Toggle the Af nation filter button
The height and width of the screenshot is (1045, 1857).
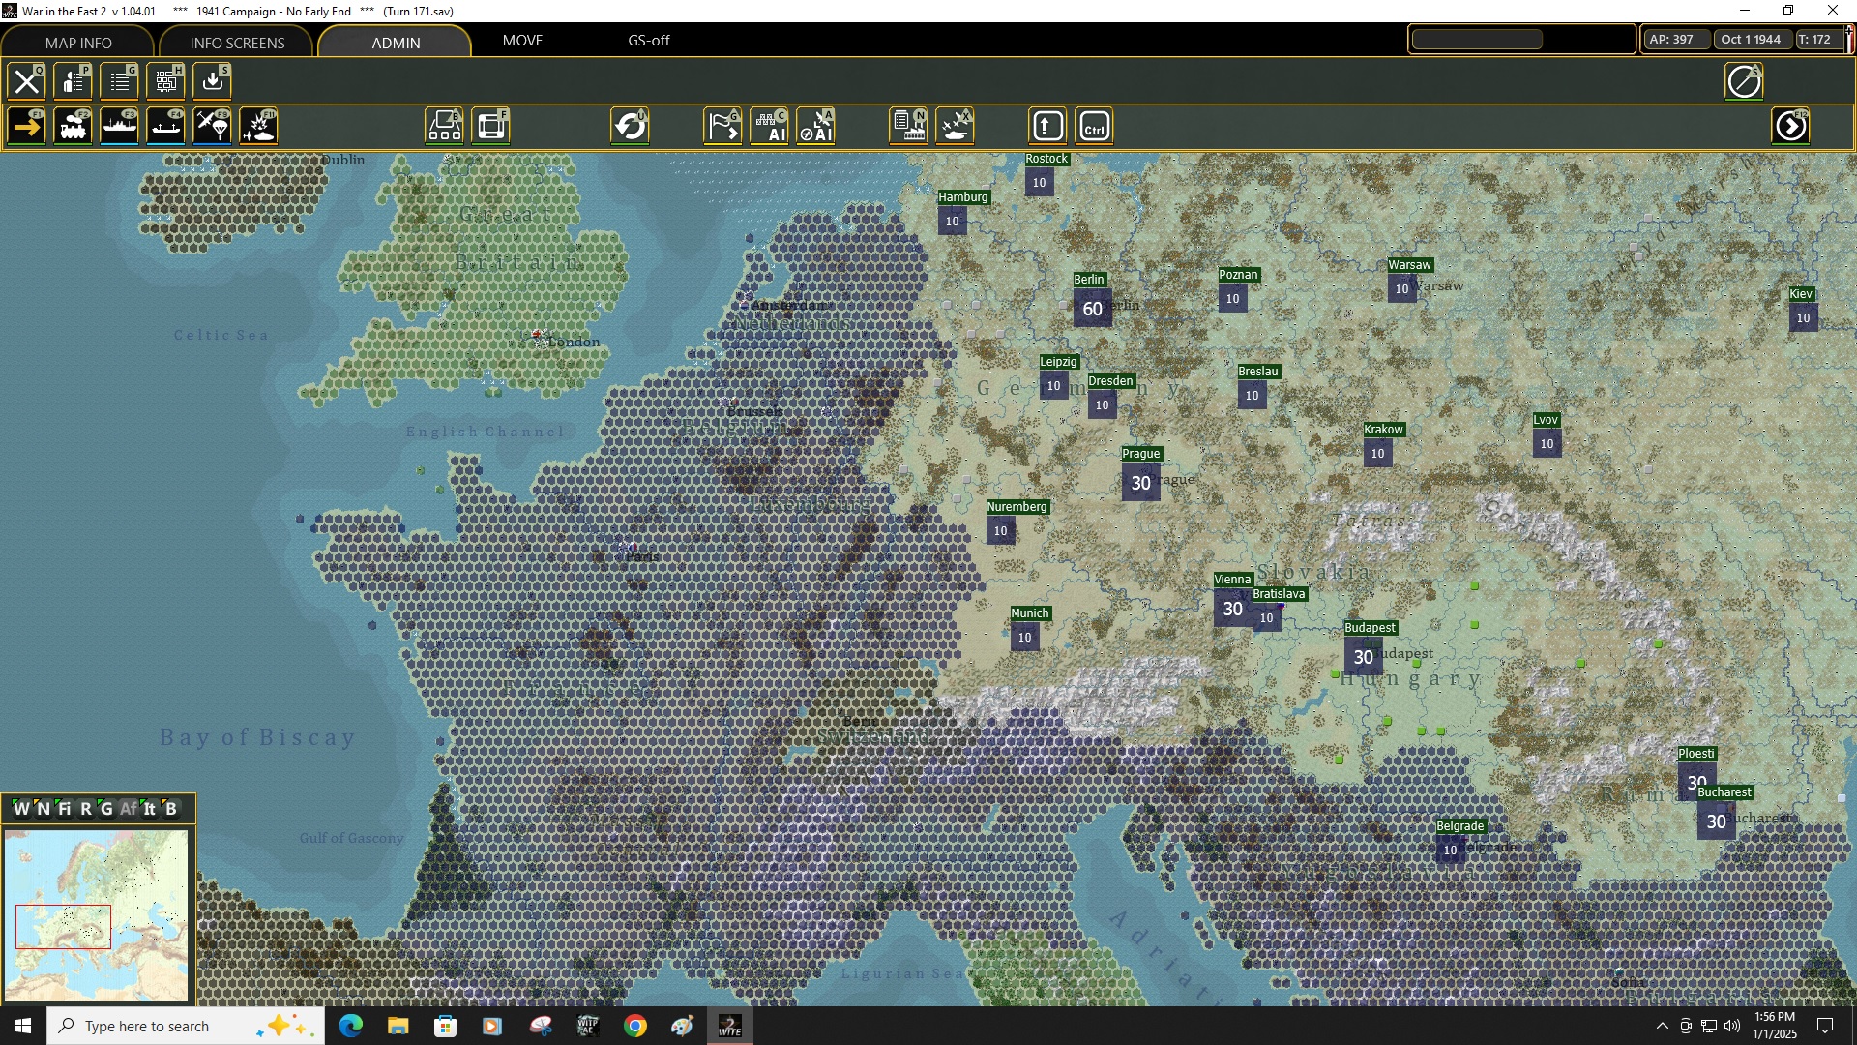click(x=129, y=809)
